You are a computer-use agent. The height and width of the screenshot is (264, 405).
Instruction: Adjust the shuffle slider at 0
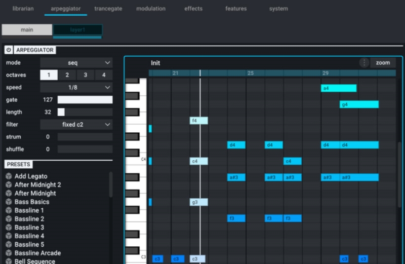coord(85,149)
